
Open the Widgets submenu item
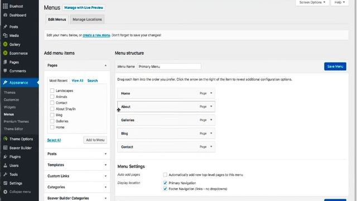[x=9, y=107]
